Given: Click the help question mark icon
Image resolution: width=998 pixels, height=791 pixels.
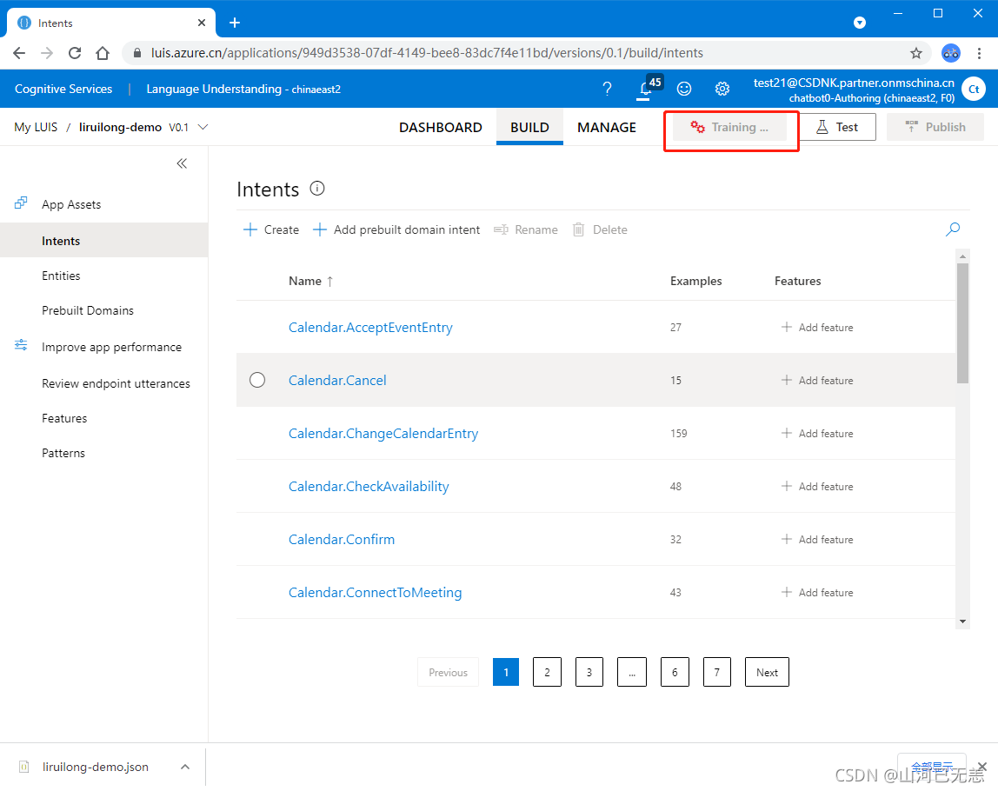Looking at the screenshot, I should pyautogui.click(x=607, y=89).
